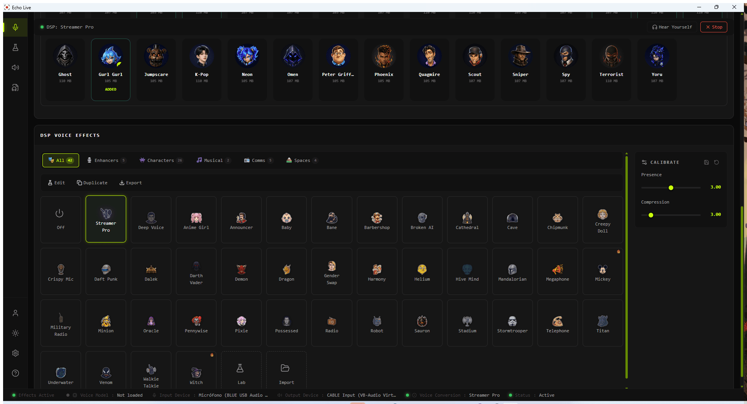The width and height of the screenshot is (747, 404).
Task: Select the Darth Vader voice effect
Action: coord(196,271)
